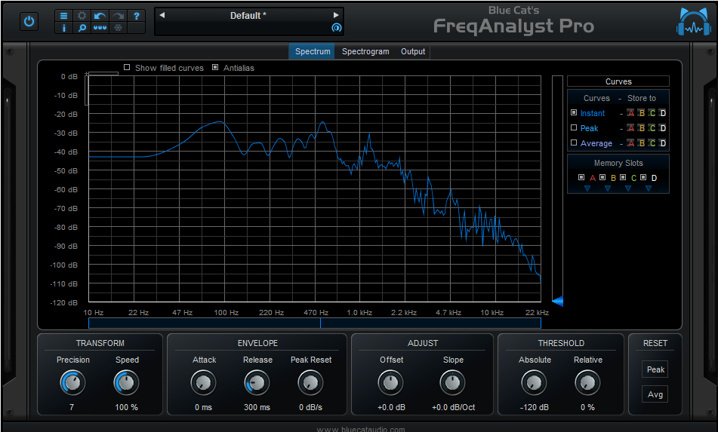The height and width of the screenshot is (432, 718).
Task: Click the Release knob
Action: coord(257,383)
